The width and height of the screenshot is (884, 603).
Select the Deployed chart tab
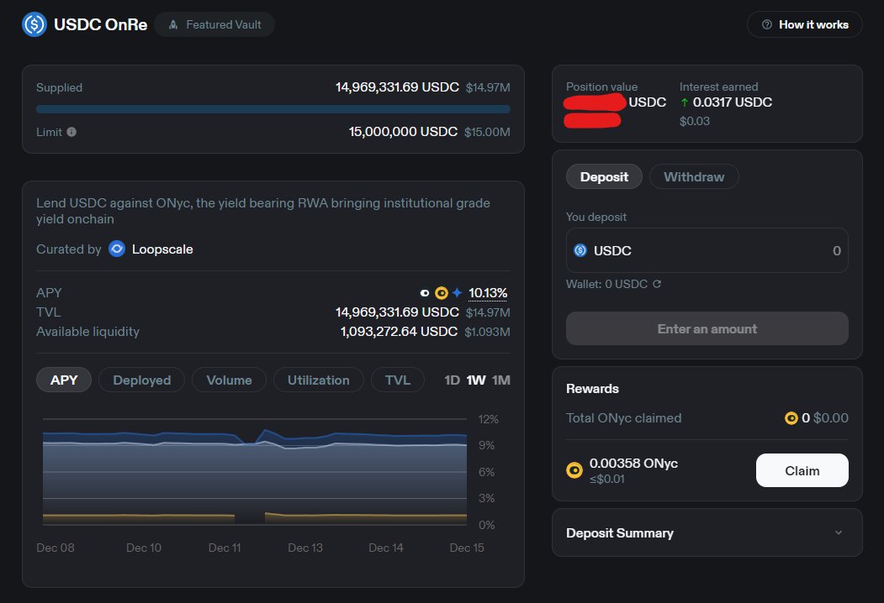pos(141,380)
